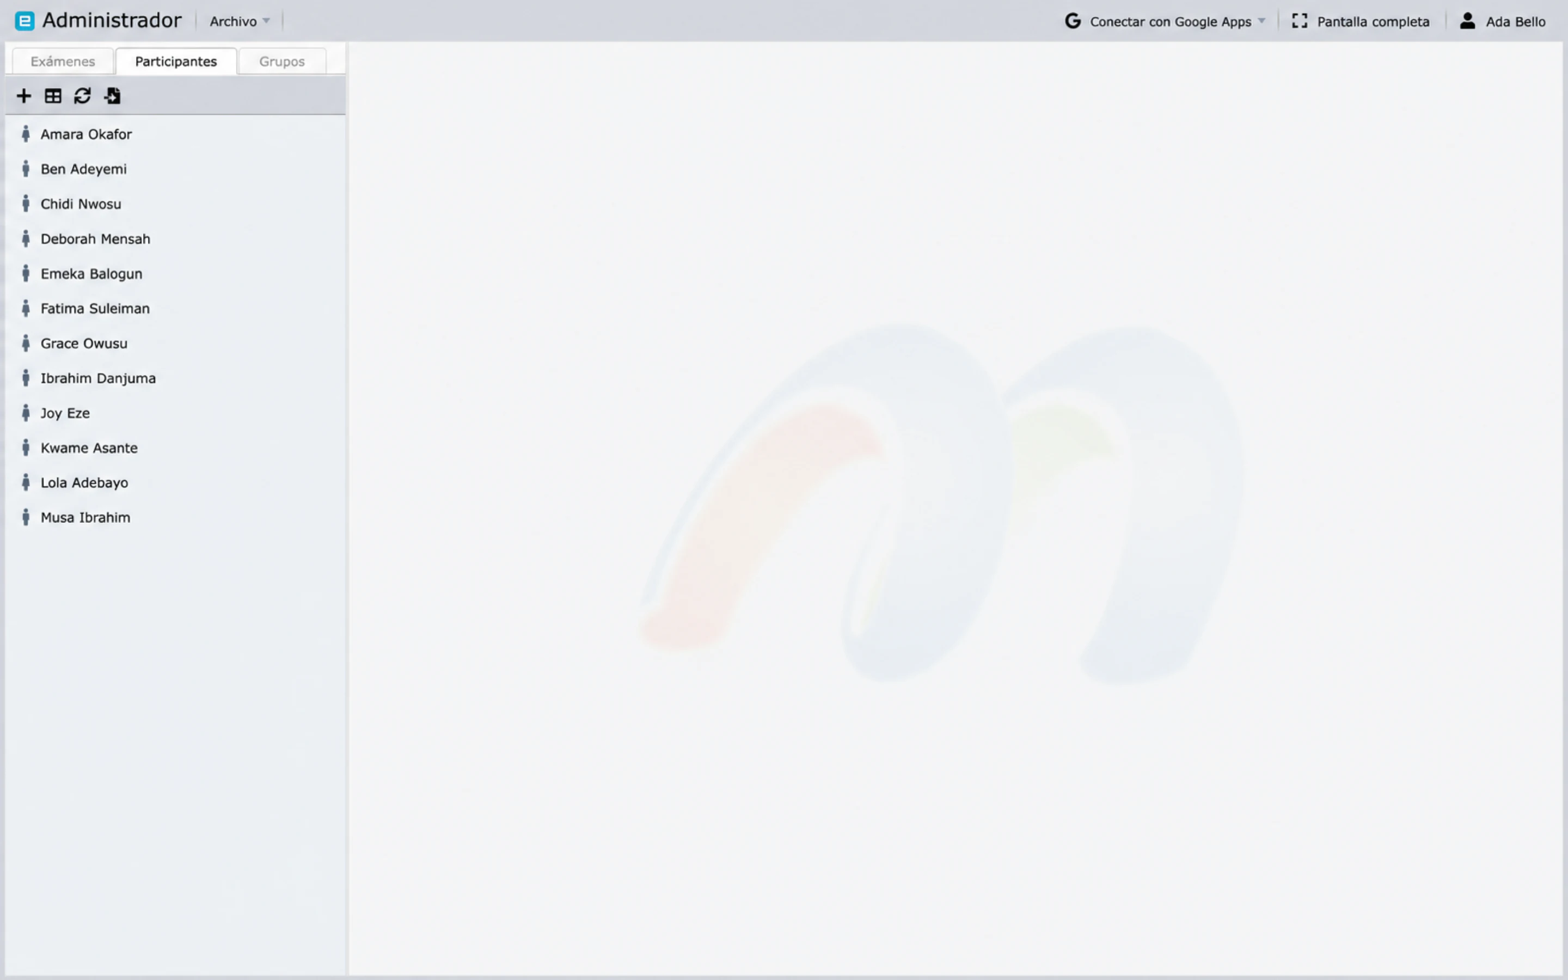Open Ada Bello account menu
This screenshot has height=980, width=1568.
click(1503, 21)
